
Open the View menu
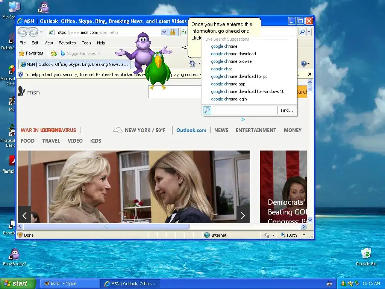click(49, 43)
